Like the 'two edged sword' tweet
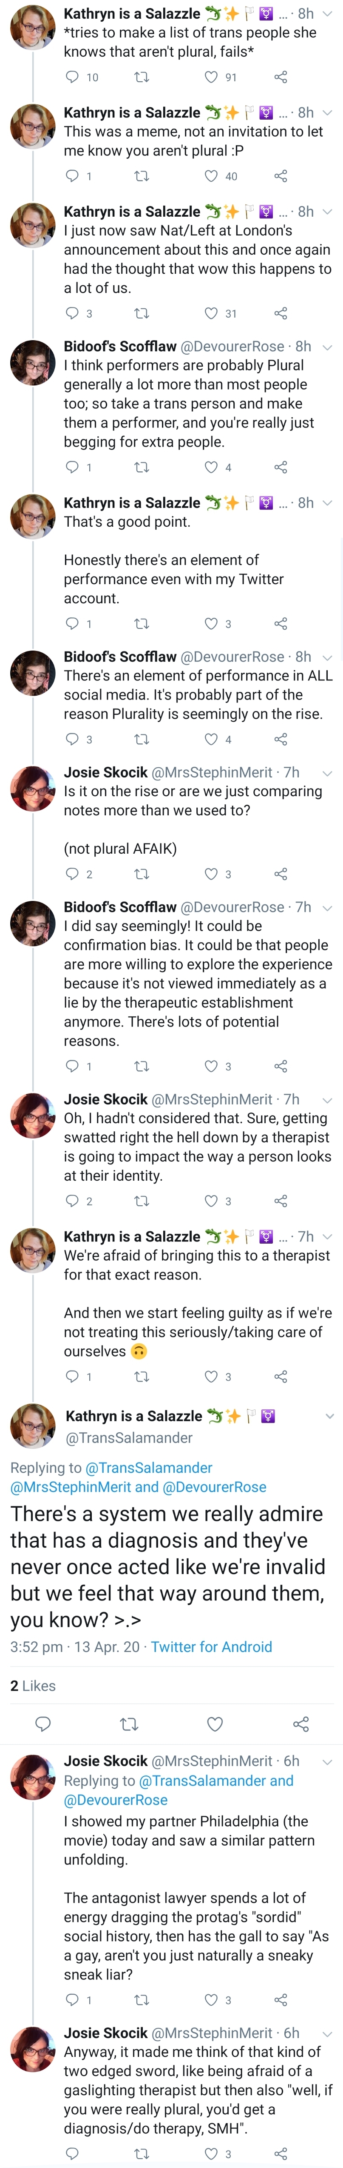This screenshot has width=343, height=2168. coord(211,2154)
